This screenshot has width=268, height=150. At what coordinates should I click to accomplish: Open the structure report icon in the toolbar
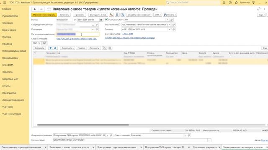click(117, 15)
